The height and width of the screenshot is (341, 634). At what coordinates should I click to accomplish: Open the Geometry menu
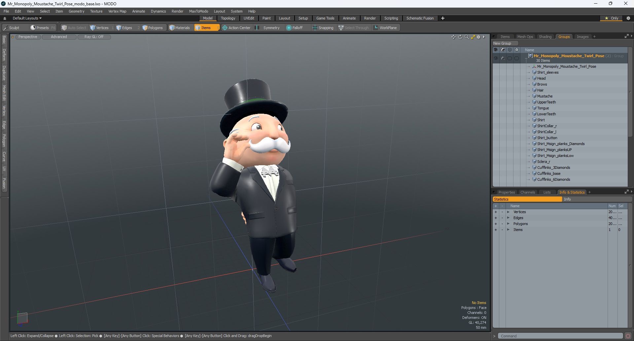[76, 11]
